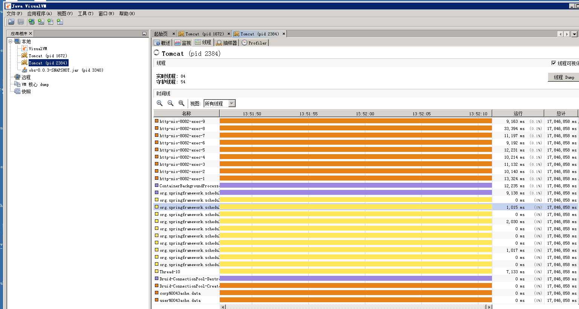The width and height of the screenshot is (579, 309).
Task: Sort by the 名称 column header
Action: point(187,113)
